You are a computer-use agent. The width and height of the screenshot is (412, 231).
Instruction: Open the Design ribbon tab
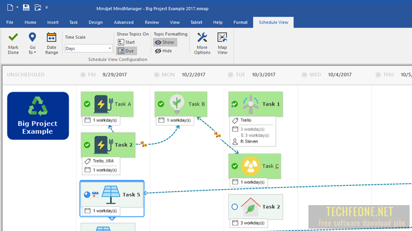pos(95,22)
